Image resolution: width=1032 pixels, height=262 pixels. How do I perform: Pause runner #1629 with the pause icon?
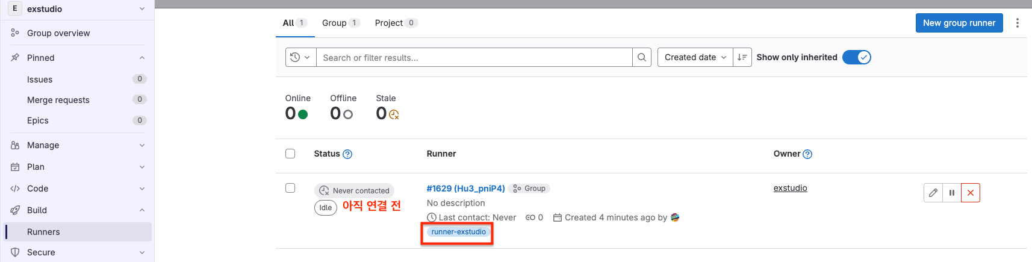(x=952, y=193)
